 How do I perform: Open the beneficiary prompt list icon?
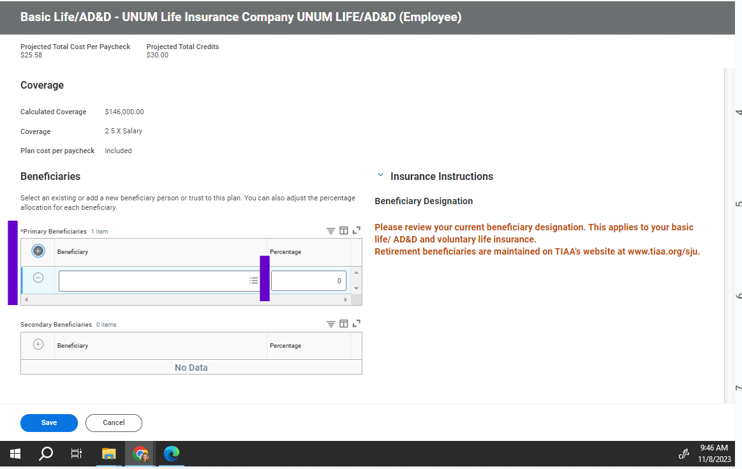pos(254,281)
